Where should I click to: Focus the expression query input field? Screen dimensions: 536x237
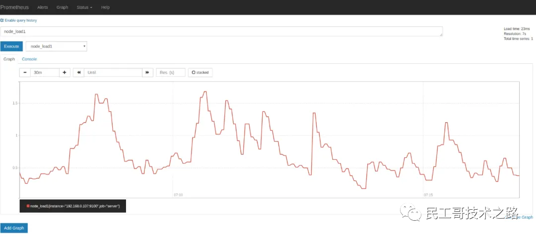coord(221,31)
